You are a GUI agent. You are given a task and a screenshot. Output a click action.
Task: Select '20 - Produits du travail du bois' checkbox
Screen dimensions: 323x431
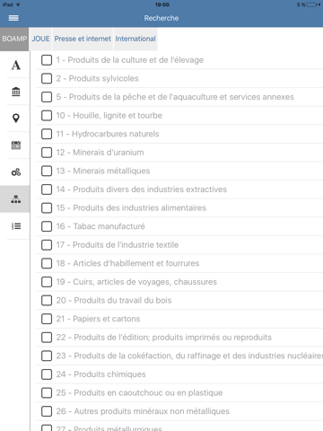[x=47, y=300]
